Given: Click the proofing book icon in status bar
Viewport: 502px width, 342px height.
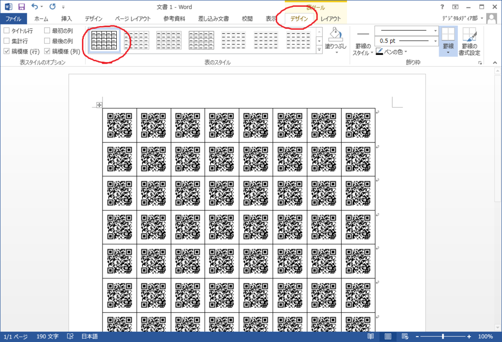Looking at the screenshot, I should coord(70,336).
